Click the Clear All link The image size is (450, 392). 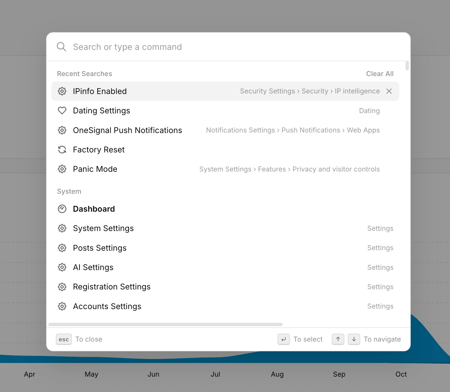click(380, 74)
